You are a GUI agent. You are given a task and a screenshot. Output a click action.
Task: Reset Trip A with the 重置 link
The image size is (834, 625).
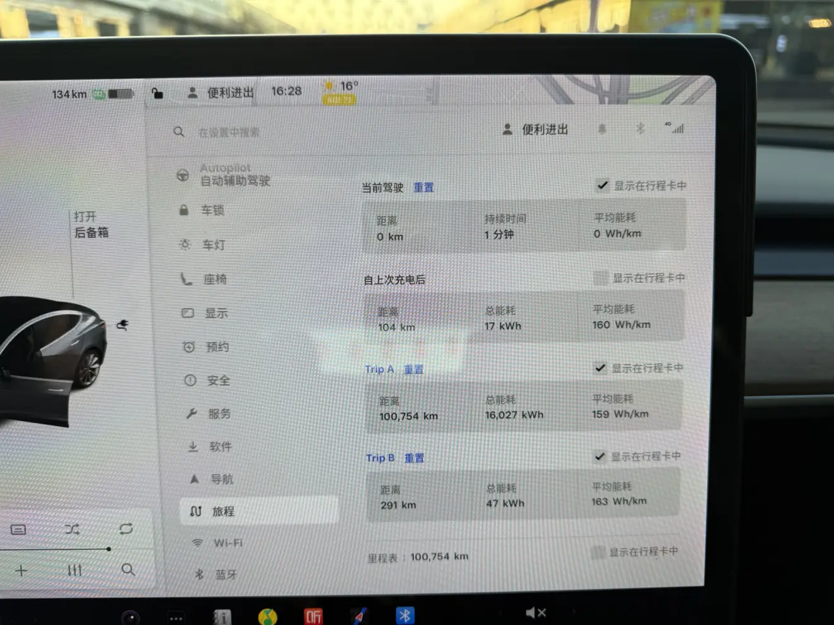click(414, 369)
